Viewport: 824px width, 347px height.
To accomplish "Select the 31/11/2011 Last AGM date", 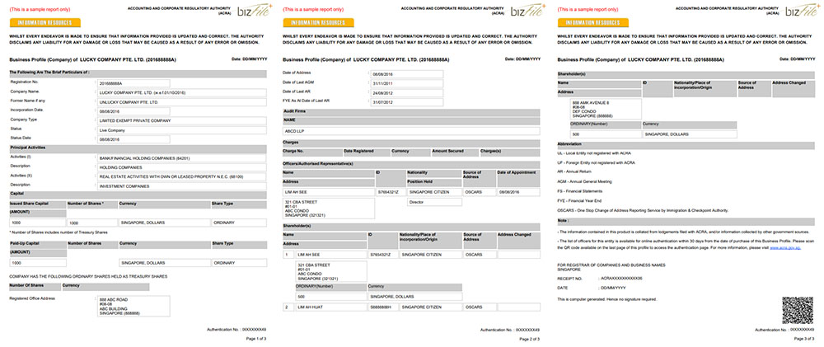I will (407, 83).
